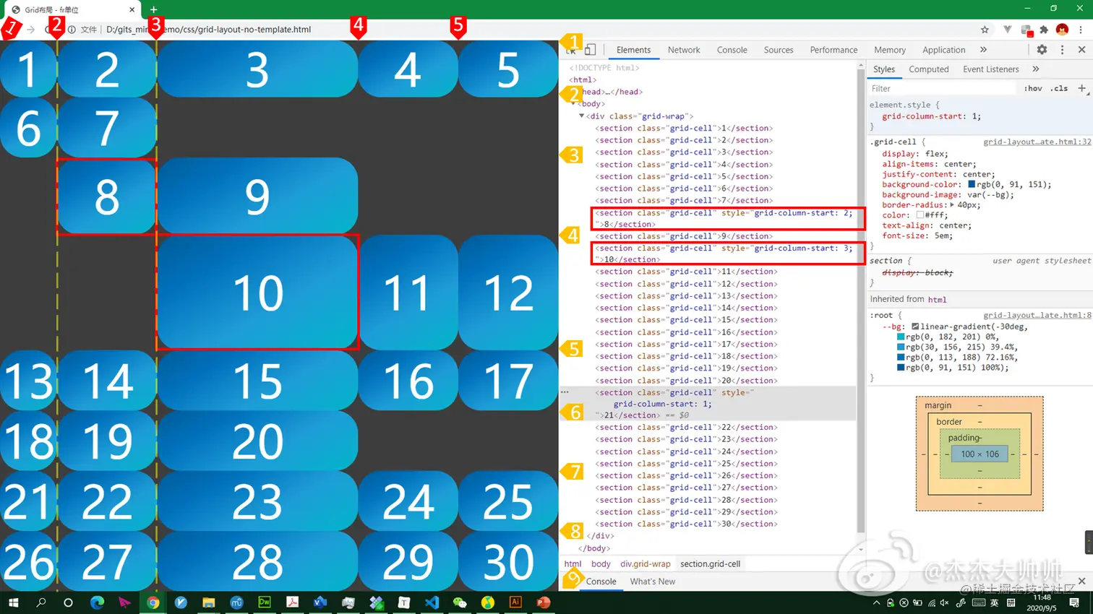Screen dimensions: 1093x614
Task: Toggle :hov element state panel
Action: pyautogui.click(x=1033, y=88)
